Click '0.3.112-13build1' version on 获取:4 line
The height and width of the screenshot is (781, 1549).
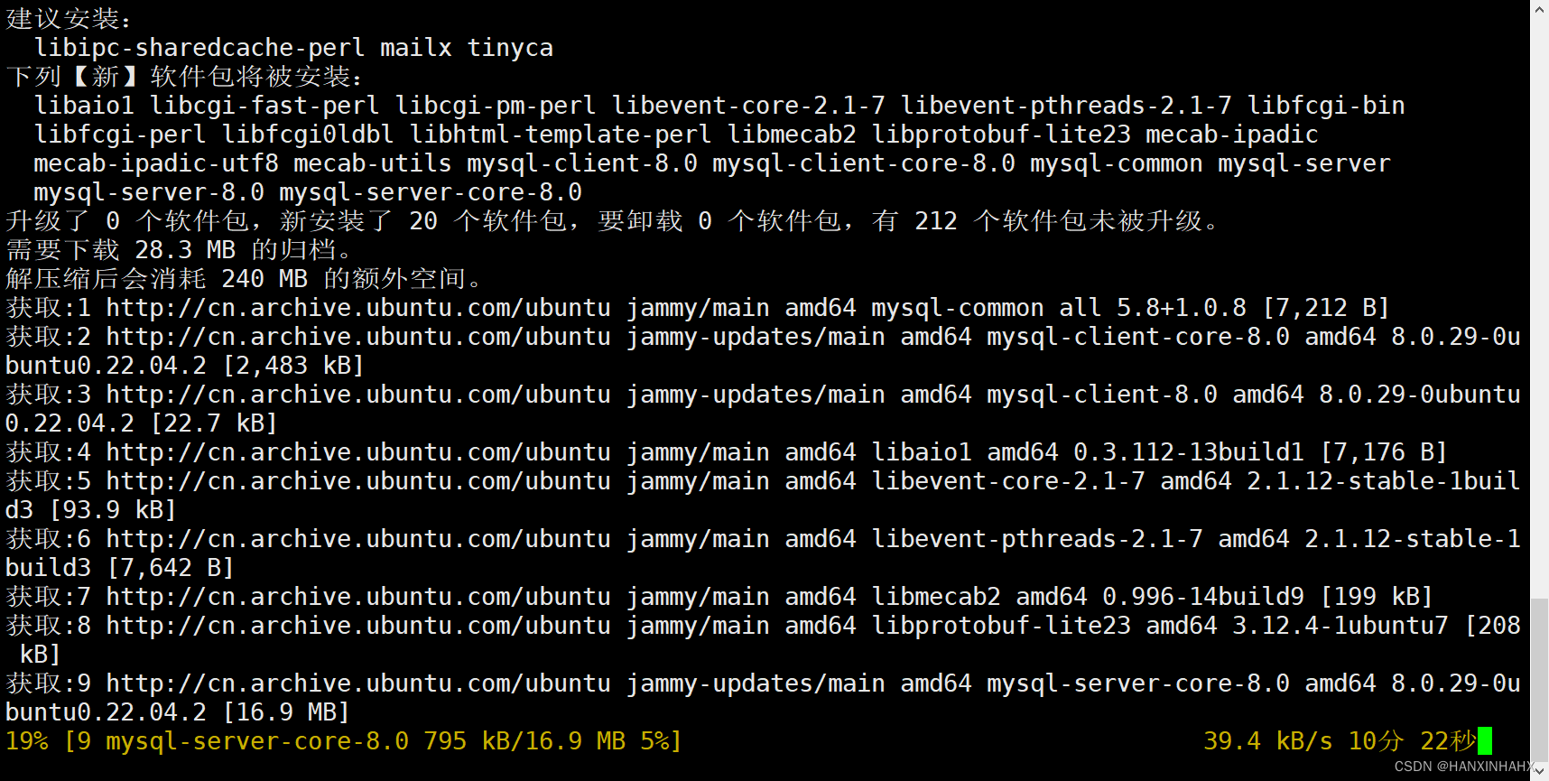(x=1189, y=452)
